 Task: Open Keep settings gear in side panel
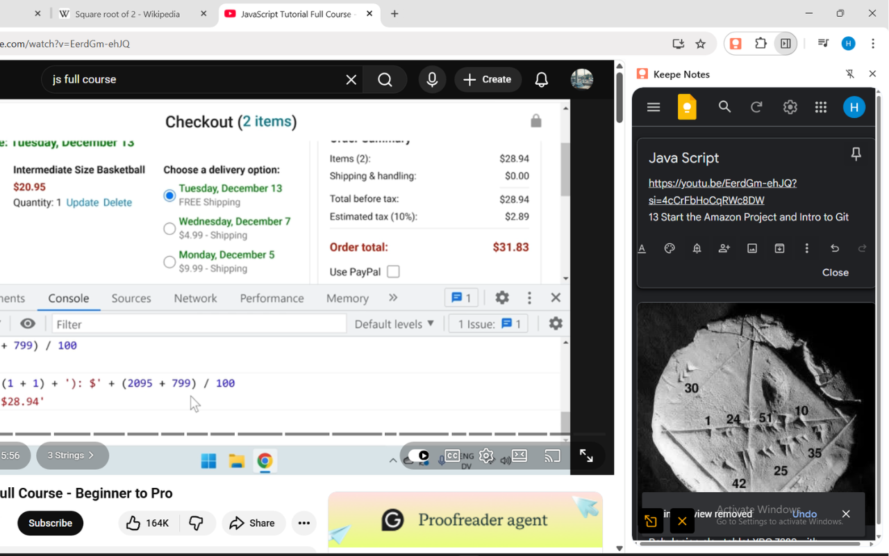(x=790, y=107)
